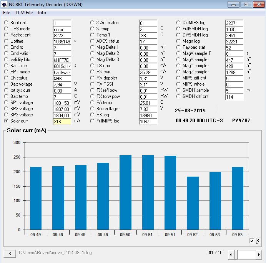
Task: Click the PPT mode value field
Action: pyautogui.click(x=62, y=72)
